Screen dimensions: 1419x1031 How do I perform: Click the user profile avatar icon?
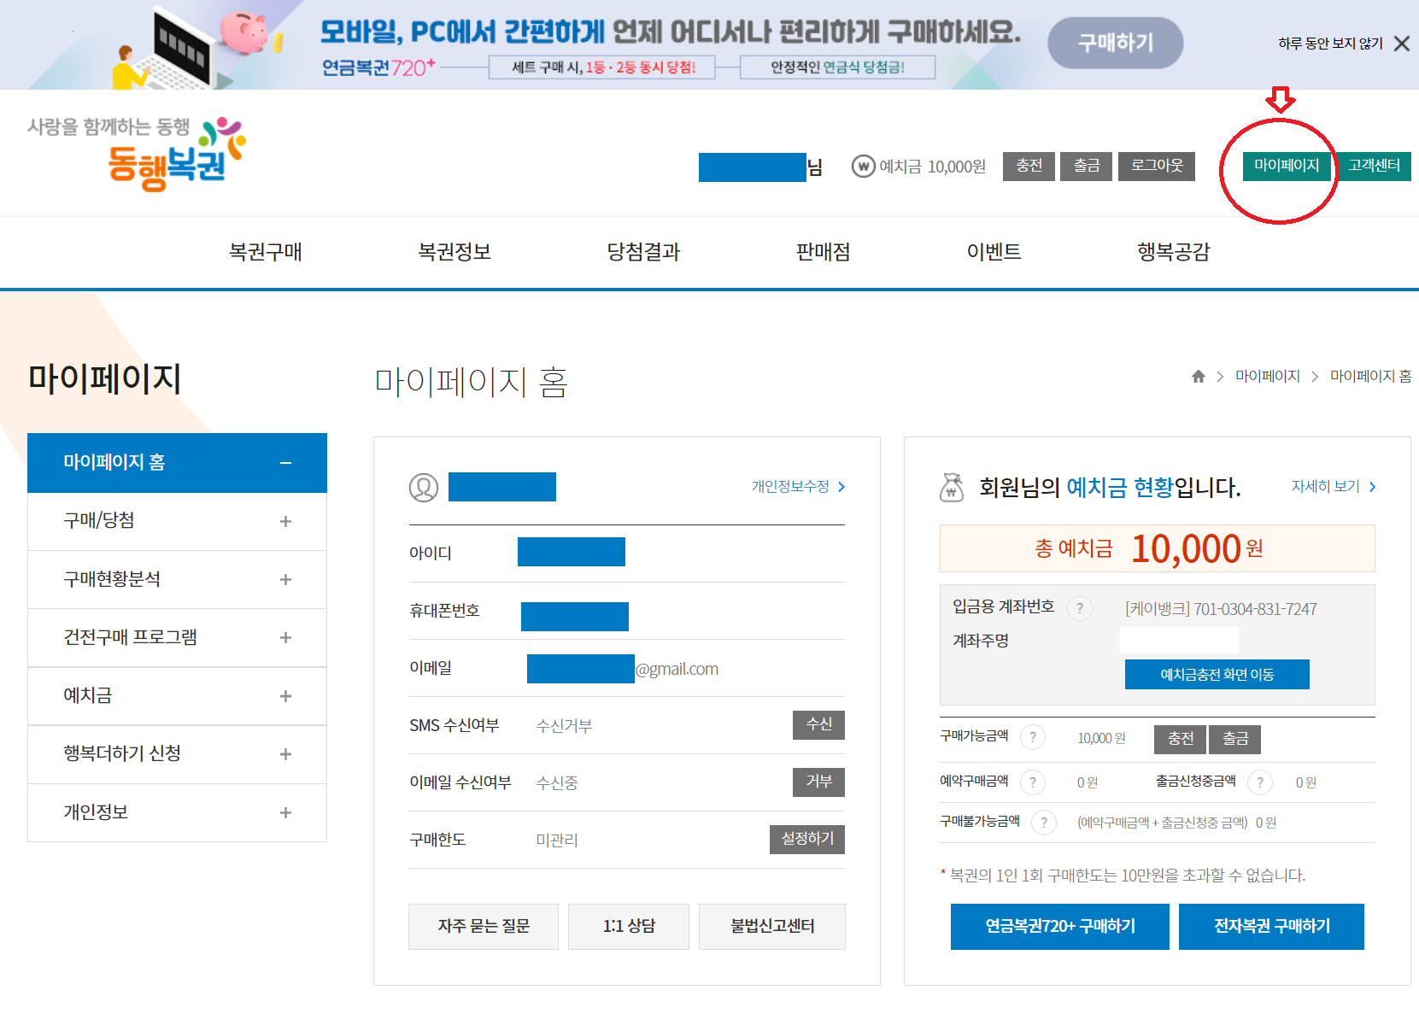tap(424, 488)
